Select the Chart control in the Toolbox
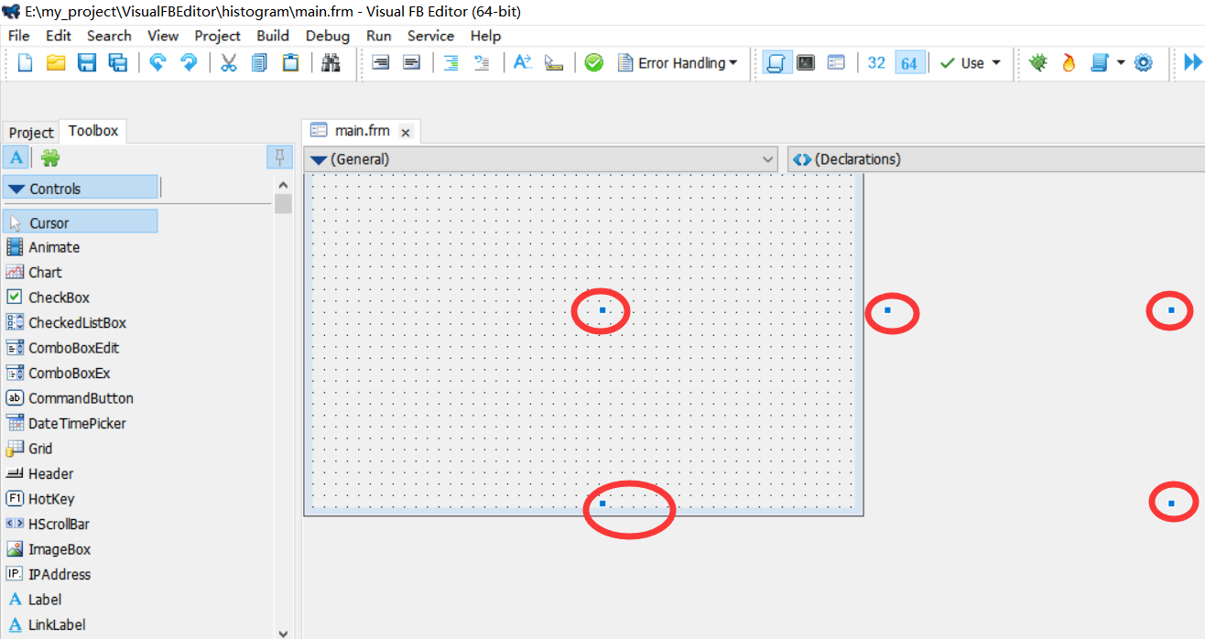The height and width of the screenshot is (639, 1205). tap(47, 272)
